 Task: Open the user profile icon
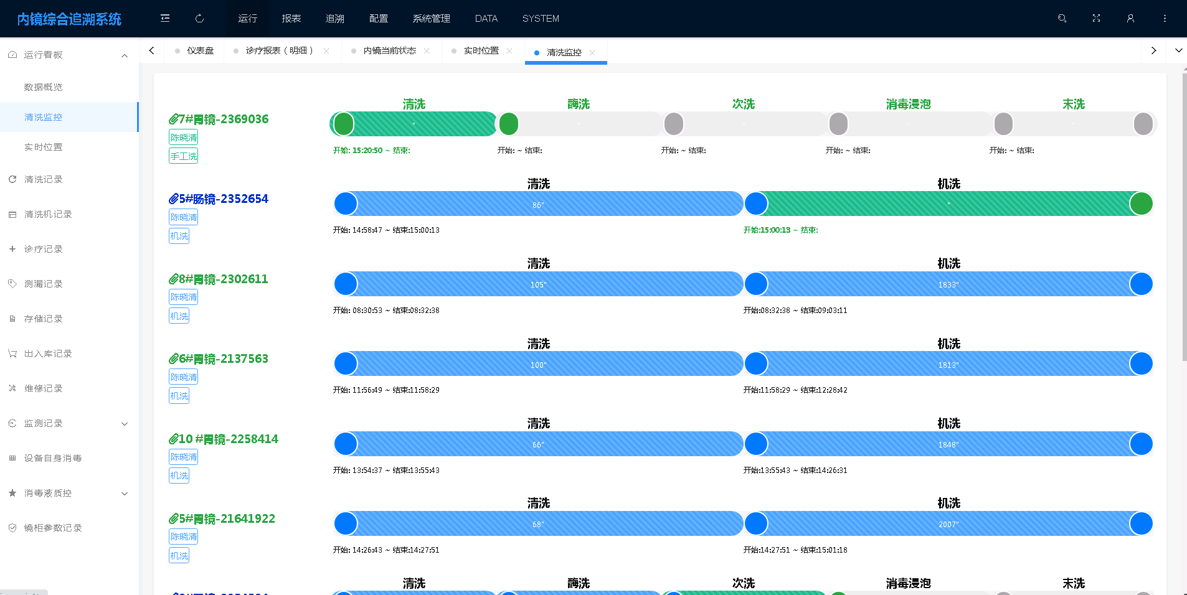[1130, 19]
